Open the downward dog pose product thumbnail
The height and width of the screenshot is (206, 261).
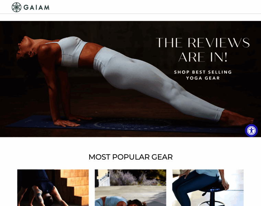tap(53, 188)
